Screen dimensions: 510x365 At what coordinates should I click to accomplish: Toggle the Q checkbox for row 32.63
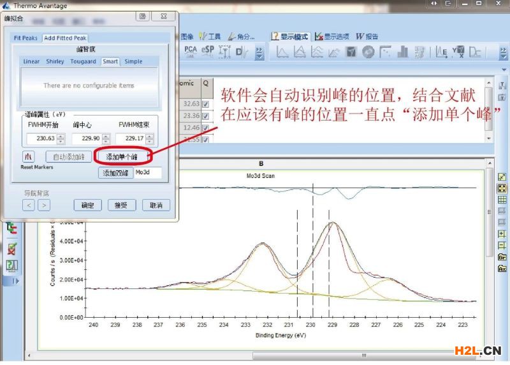pos(205,103)
